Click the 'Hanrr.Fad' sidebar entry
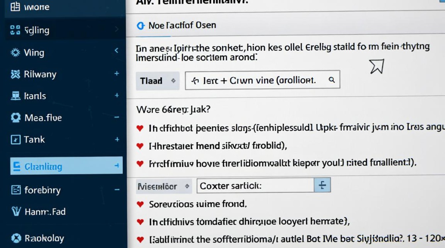Screen dimensions: 445x248 [x=45, y=212]
